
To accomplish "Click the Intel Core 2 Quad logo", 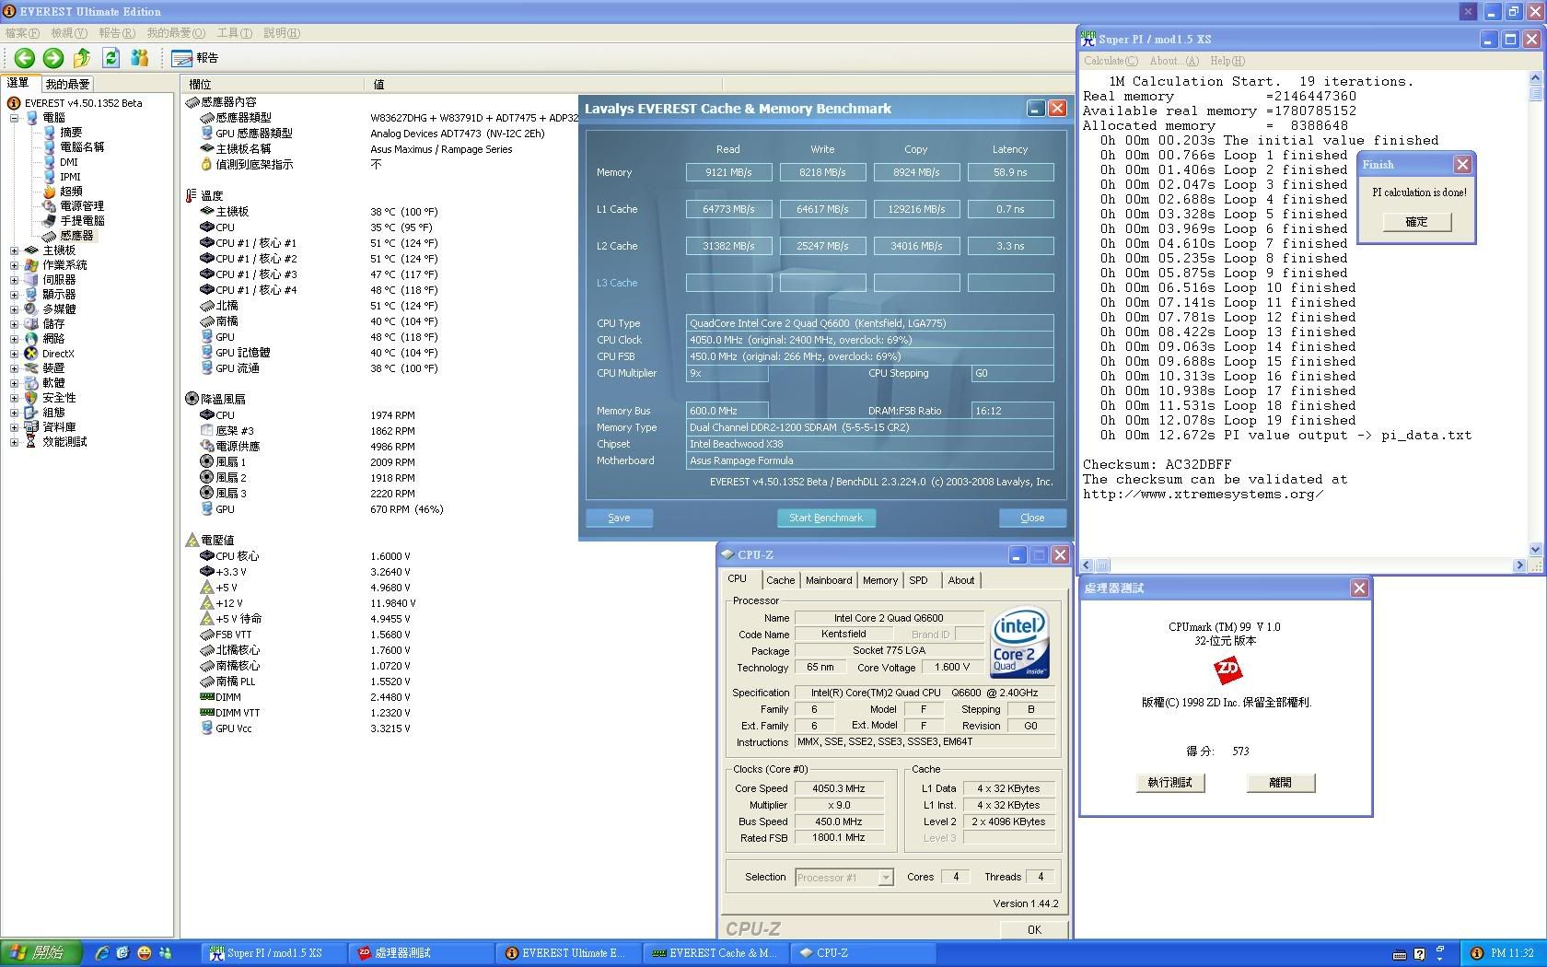I will pos(1020,642).
